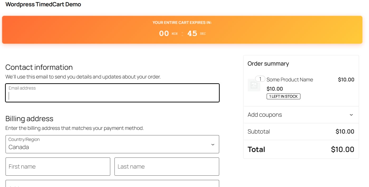Image resolution: width=369 pixels, height=187 pixels.
Task: Click the Contact information heading
Action: (39, 67)
